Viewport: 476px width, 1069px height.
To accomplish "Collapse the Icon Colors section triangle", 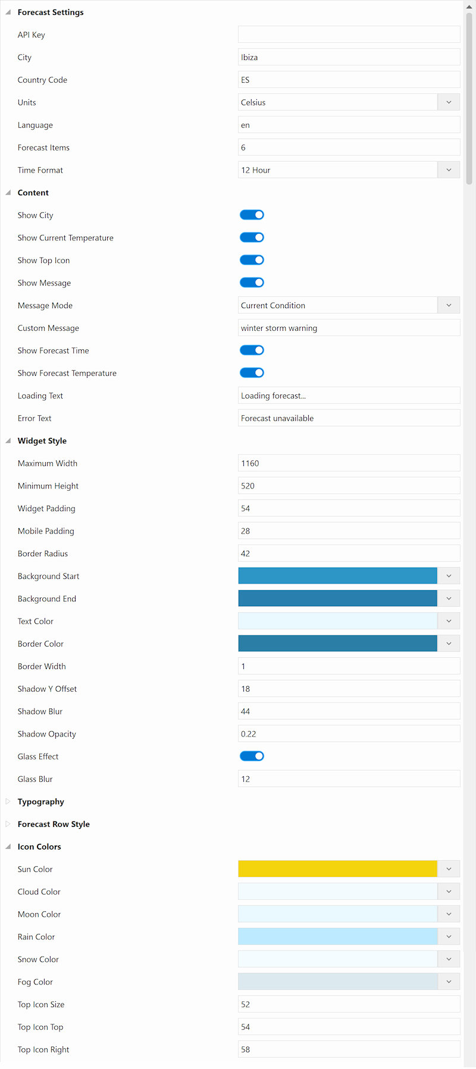I will tap(8, 847).
